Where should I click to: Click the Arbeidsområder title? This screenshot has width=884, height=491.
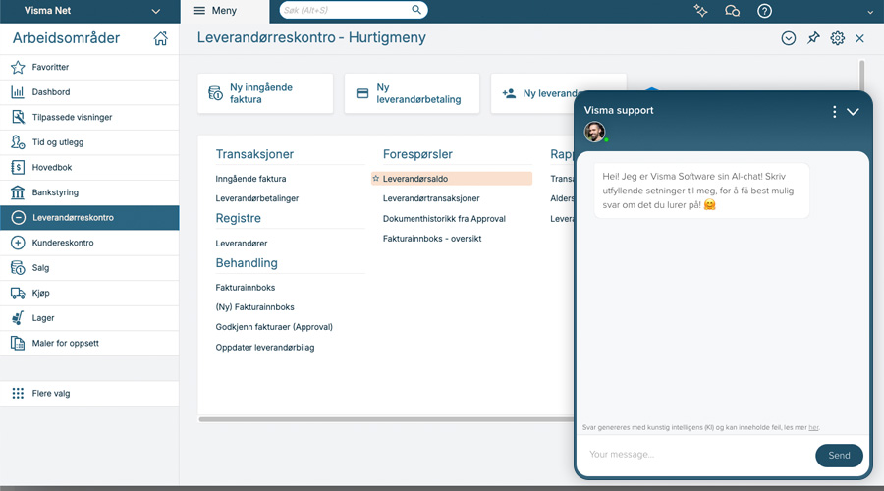click(67, 38)
